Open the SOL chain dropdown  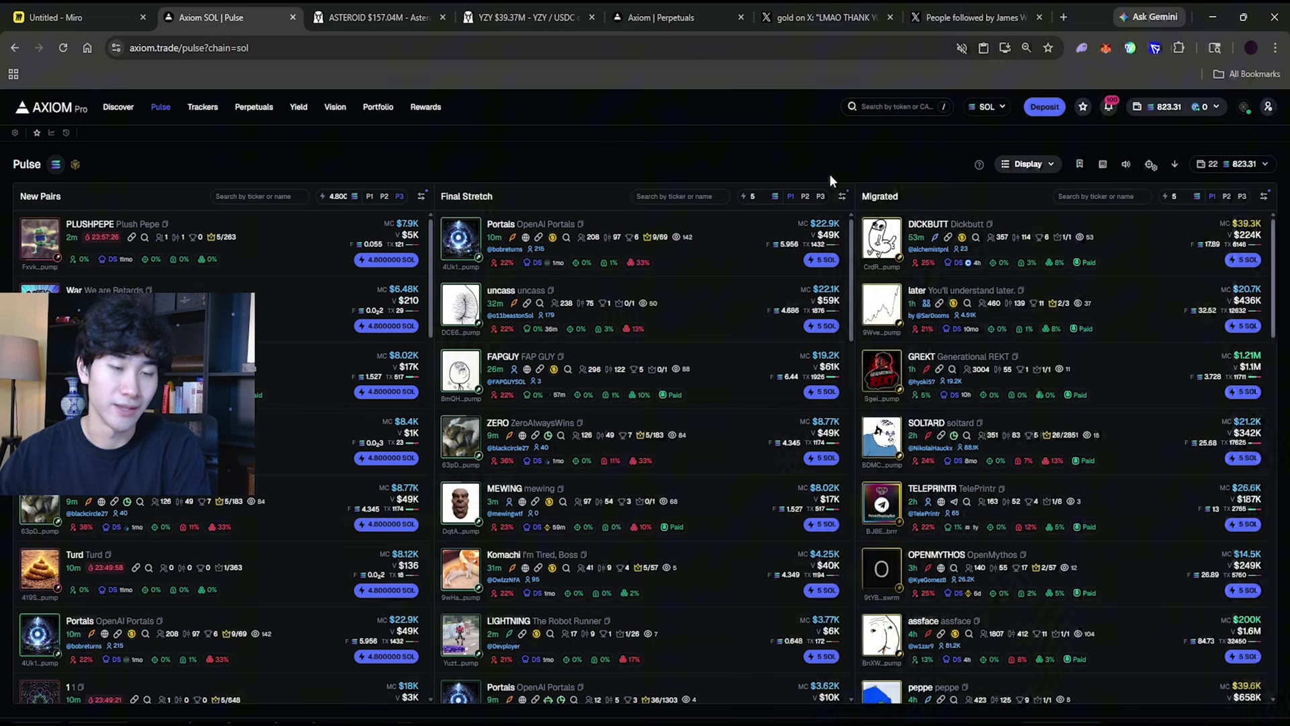pos(987,107)
